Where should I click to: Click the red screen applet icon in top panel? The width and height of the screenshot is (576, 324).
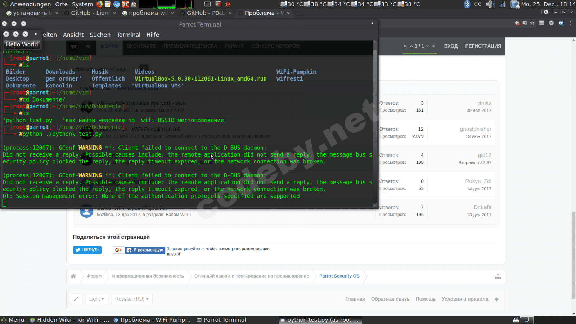point(218,4)
